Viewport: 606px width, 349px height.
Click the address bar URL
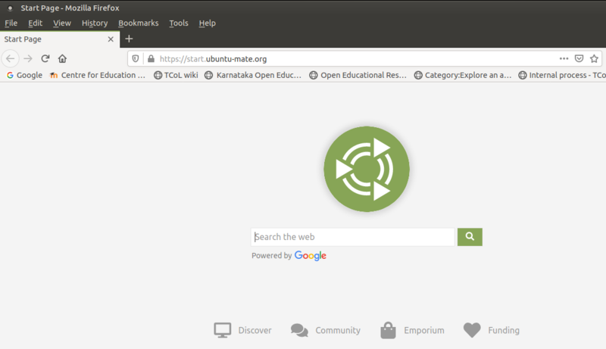pos(214,59)
